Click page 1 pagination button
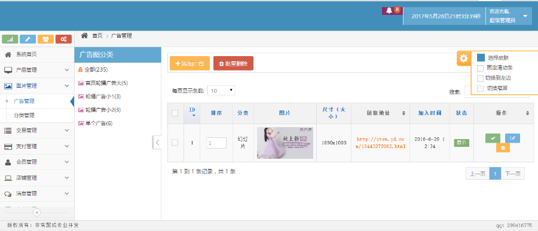 pos(495,174)
